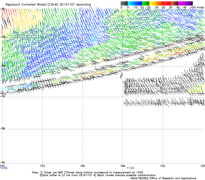Select the blue 10-15 knots legend color

point(139,3)
